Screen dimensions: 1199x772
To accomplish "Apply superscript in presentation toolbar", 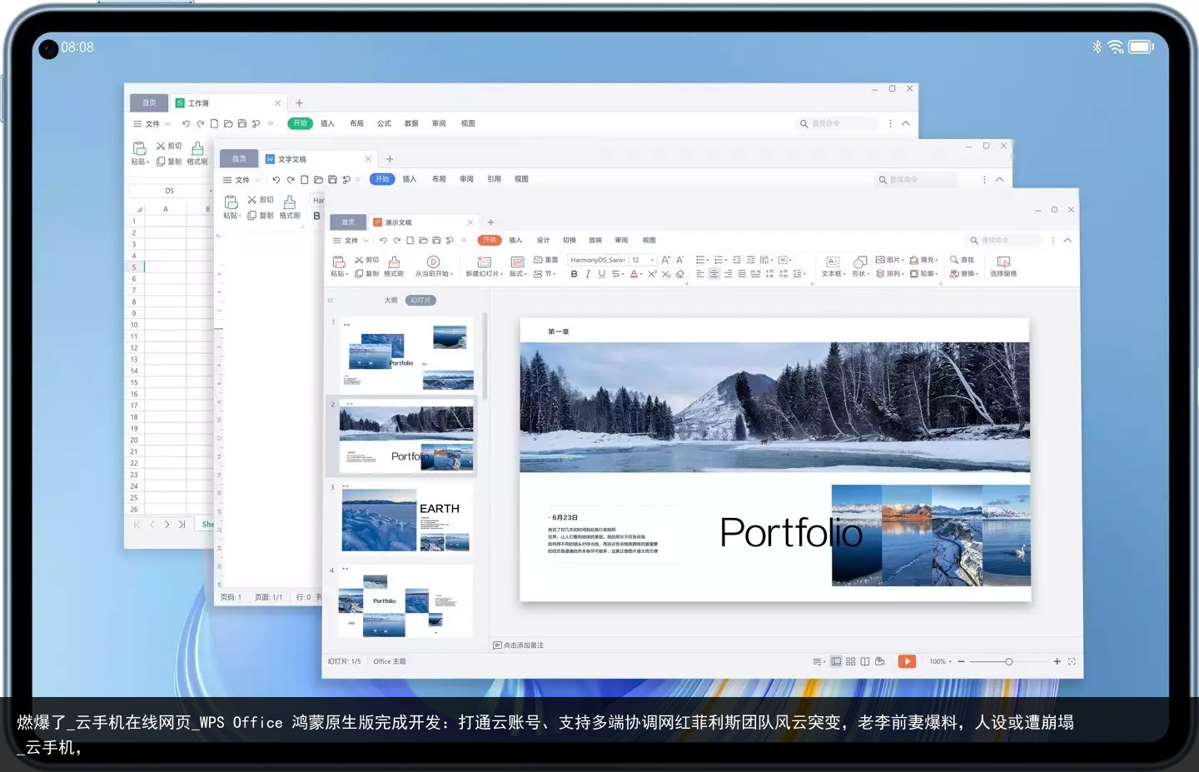I will (653, 274).
